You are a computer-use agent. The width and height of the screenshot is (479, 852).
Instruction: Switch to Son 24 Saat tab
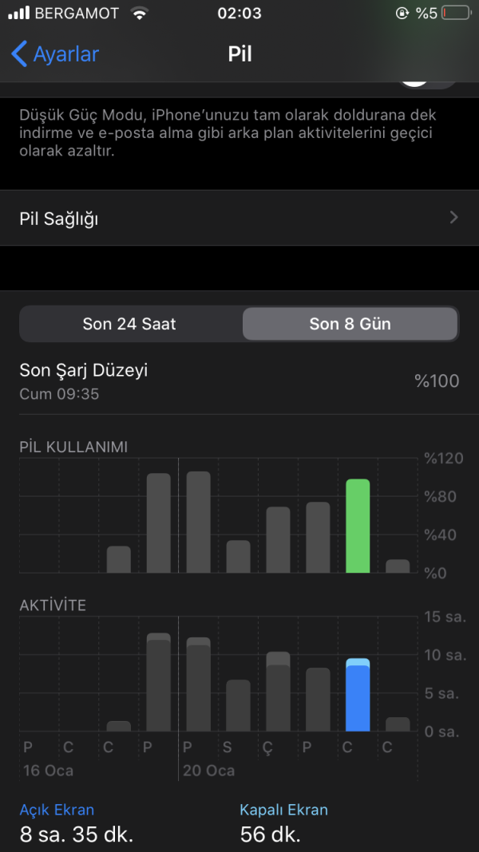coord(129,324)
